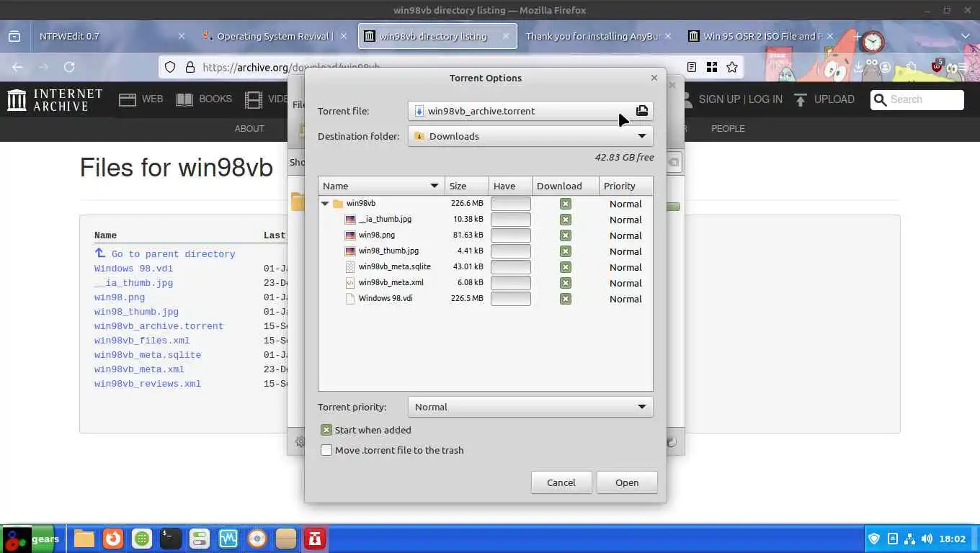Close the Torrent Options dialog

click(x=654, y=78)
